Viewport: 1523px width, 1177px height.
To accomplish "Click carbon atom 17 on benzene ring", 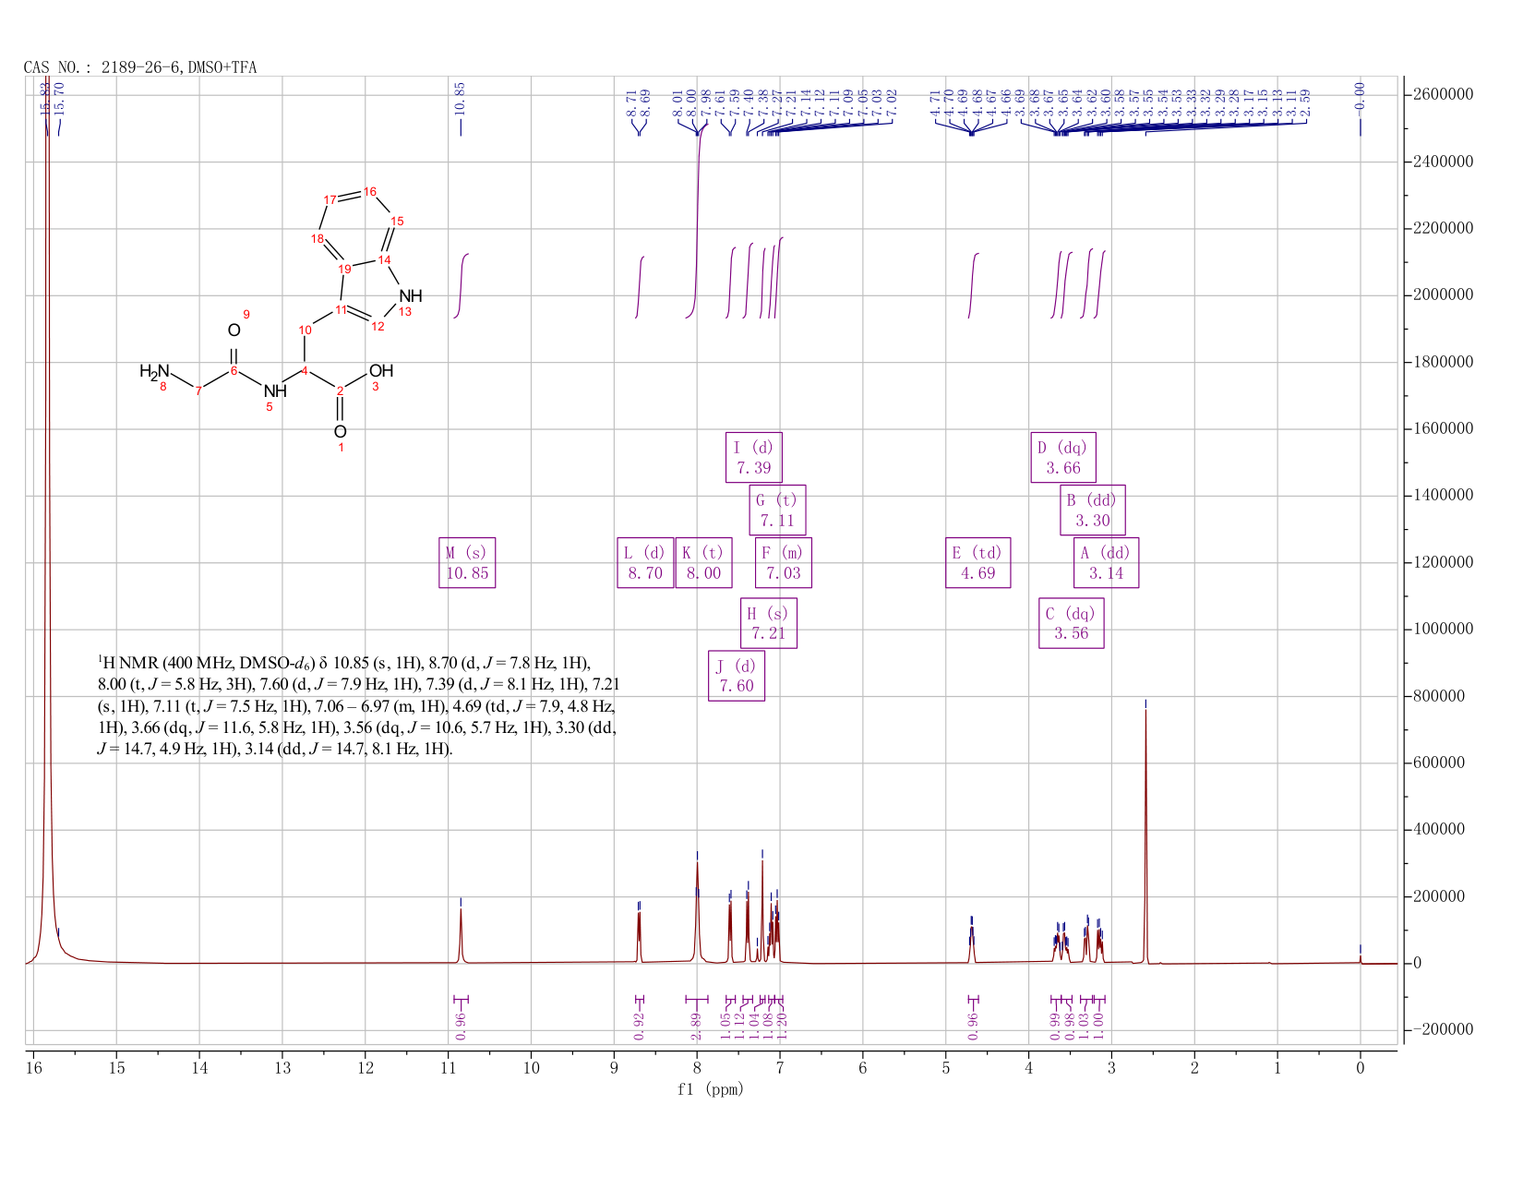I will pos(330,200).
